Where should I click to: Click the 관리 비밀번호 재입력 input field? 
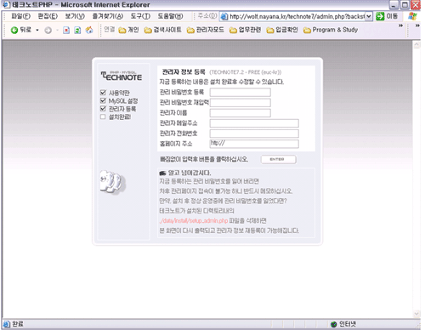(241, 103)
